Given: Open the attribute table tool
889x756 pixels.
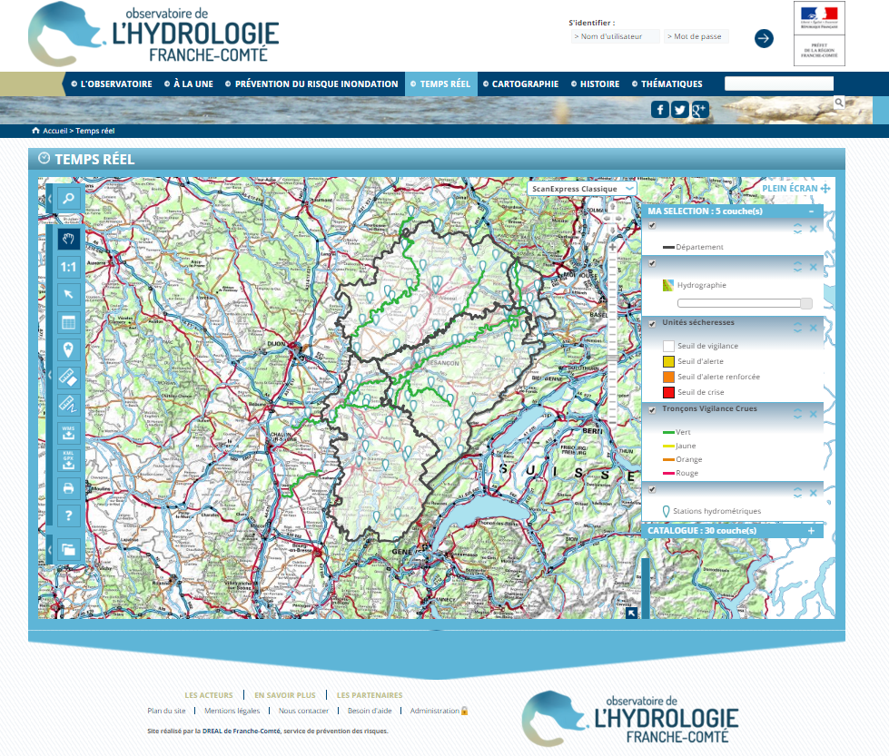Looking at the screenshot, I should coord(68,322).
